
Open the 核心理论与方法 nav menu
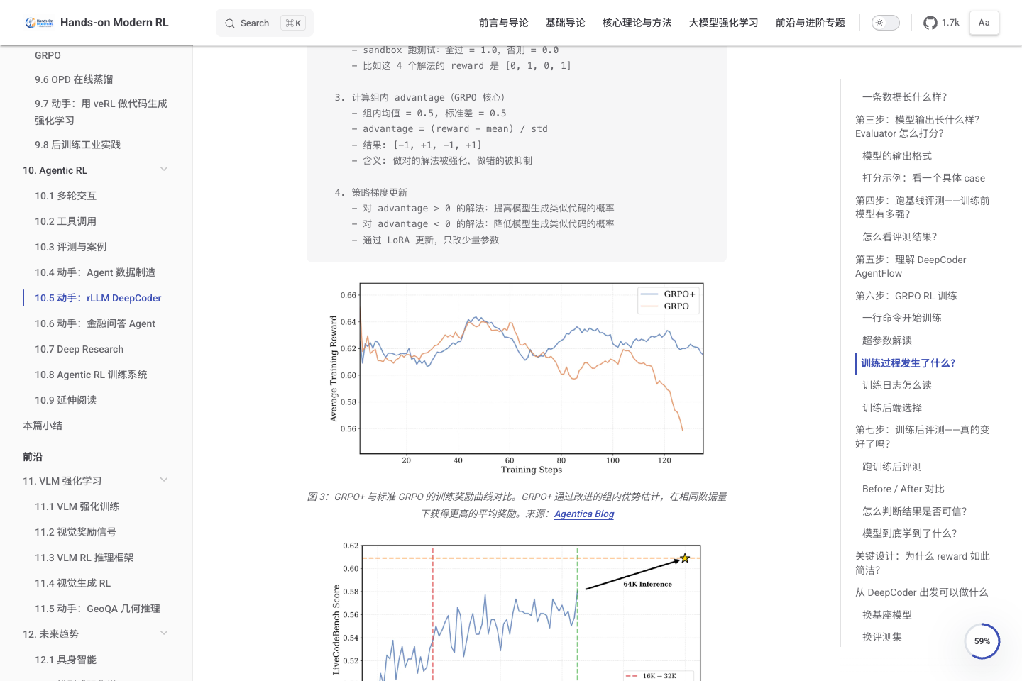[x=637, y=23]
